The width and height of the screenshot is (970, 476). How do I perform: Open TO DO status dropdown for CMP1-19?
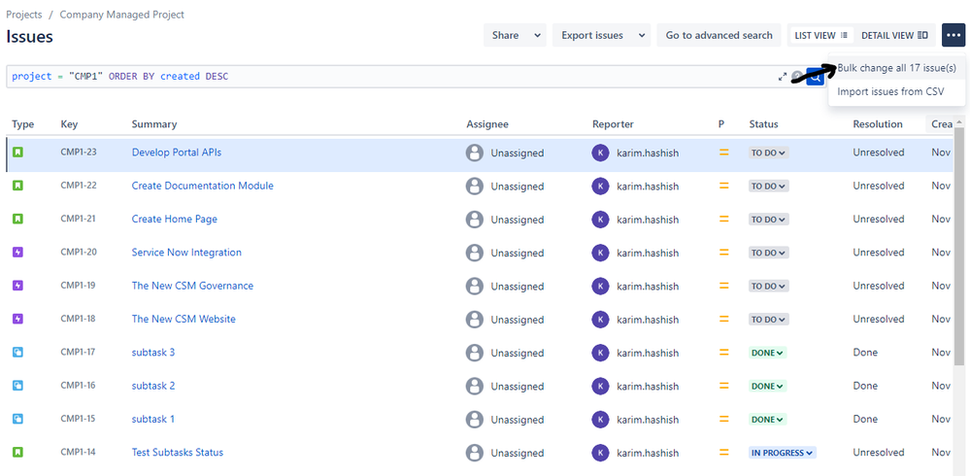click(x=768, y=287)
